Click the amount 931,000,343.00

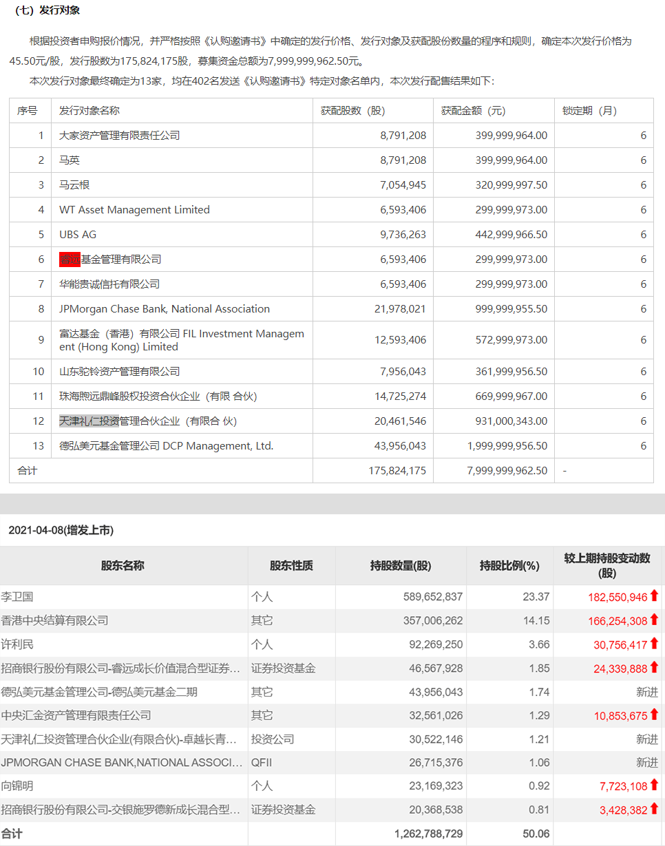[511, 421]
